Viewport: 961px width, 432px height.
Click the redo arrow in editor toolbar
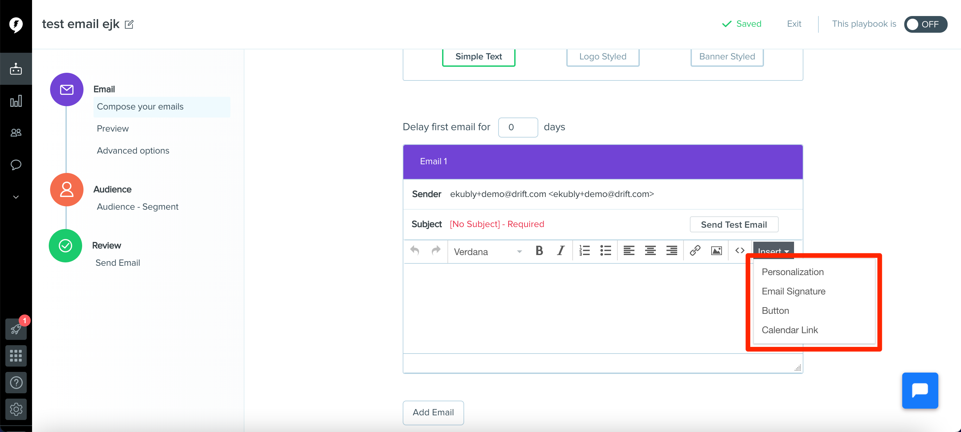coord(436,251)
